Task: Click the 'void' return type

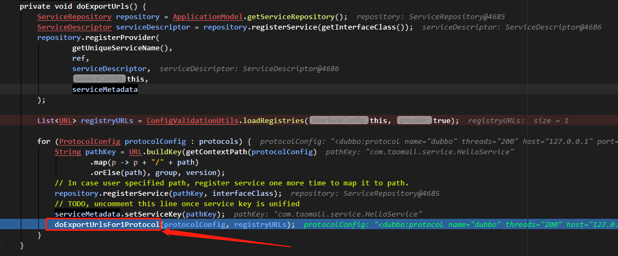Action: click(x=63, y=7)
